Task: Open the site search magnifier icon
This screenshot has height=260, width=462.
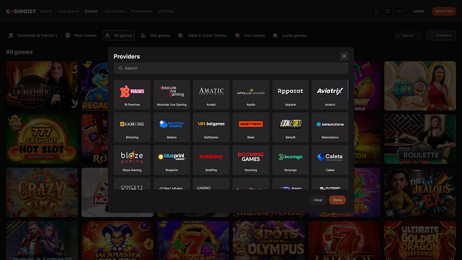Action: point(377,11)
